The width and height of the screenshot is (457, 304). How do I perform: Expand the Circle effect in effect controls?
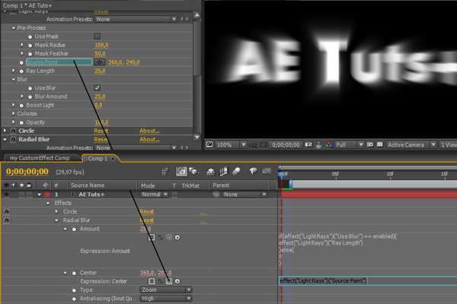click(x=5, y=131)
